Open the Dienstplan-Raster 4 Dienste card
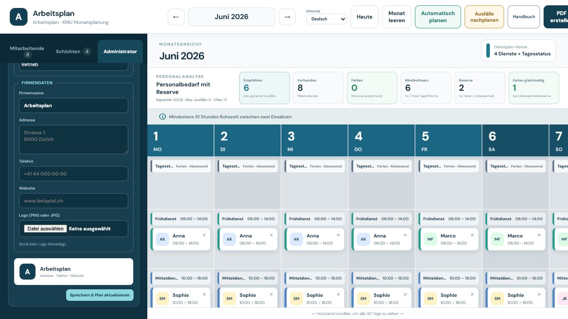568x319 pixels. (518, 51)
